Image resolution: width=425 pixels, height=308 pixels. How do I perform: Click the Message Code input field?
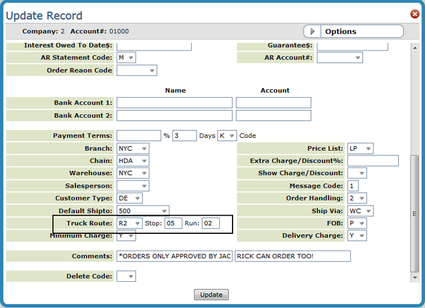click(x=353, y=186)
